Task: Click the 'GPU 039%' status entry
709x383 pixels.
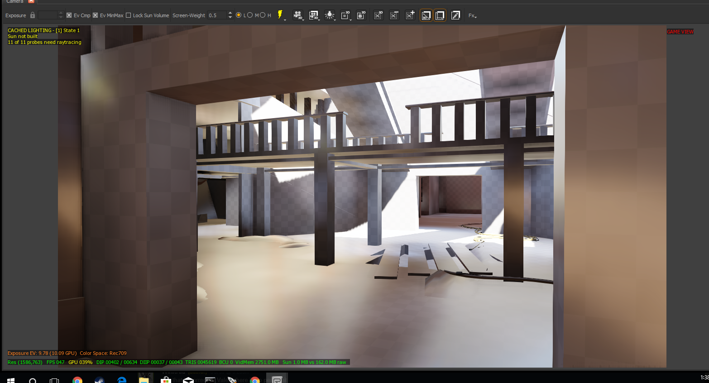Action: (x=80, y=362)
